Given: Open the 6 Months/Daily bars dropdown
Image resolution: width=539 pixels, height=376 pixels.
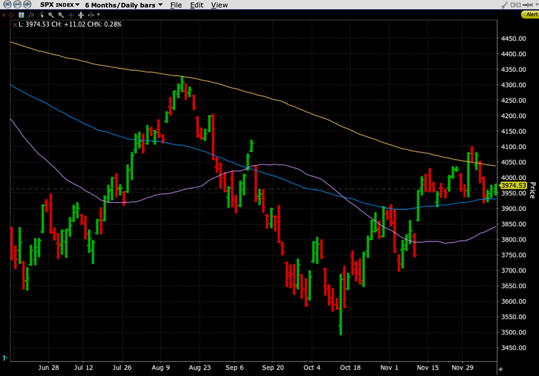Looking at the screenshot, I should pos(124,5).
